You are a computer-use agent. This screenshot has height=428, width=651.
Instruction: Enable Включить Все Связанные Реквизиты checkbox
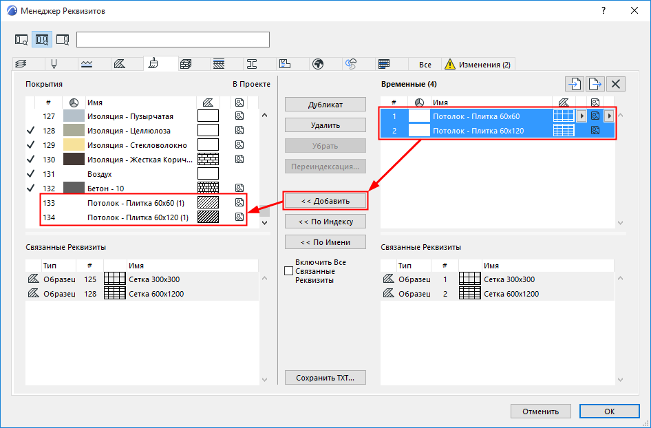[289, 271]
